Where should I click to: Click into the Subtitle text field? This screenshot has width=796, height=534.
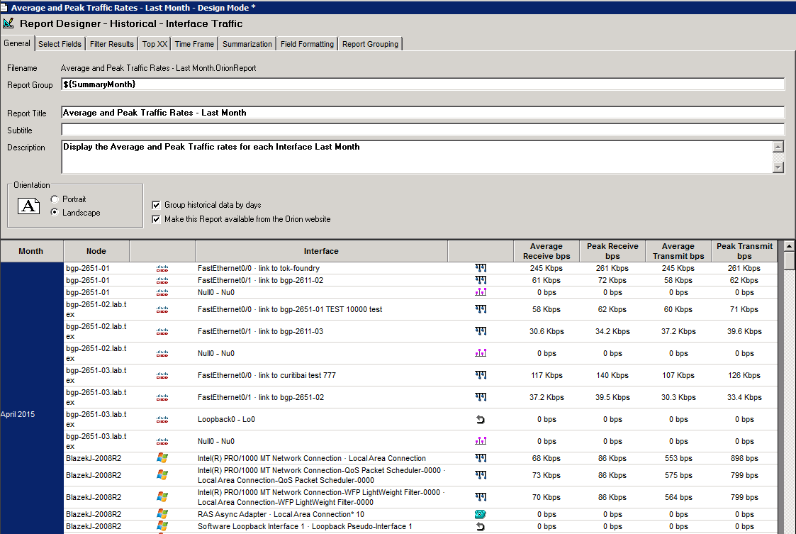pos(422,130)
